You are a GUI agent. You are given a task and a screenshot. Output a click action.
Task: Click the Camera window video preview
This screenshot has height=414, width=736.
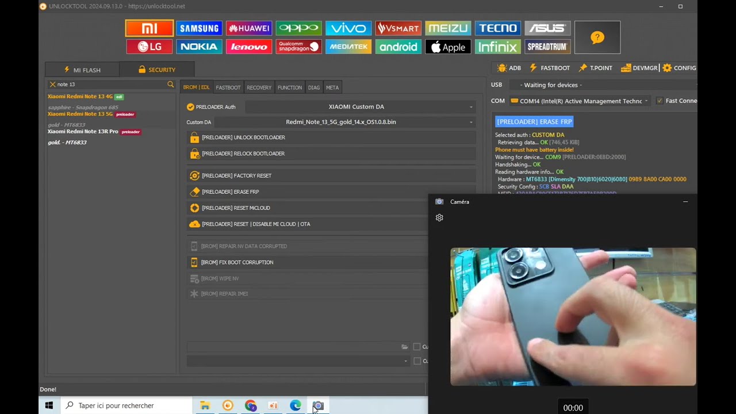pyautogui.click(x=573, y=317)
